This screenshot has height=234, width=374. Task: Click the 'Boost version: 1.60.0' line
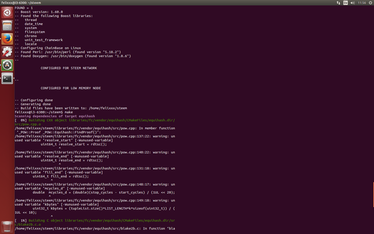coord(39,12)
